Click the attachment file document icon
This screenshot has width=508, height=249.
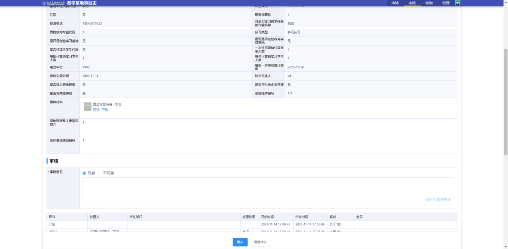pyautogui.click(x=87, y=107)
